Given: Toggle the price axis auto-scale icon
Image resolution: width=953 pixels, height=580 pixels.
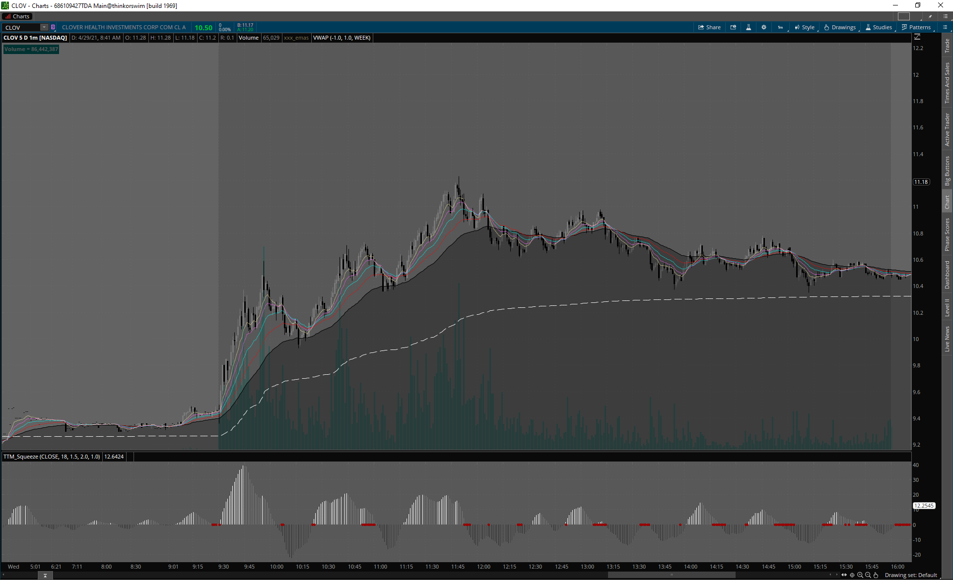Looking at the screenshot, I should [x=917, y=37].
